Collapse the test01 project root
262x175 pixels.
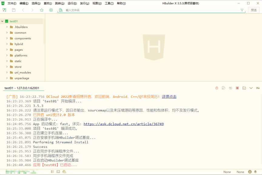tap(2, 21)
